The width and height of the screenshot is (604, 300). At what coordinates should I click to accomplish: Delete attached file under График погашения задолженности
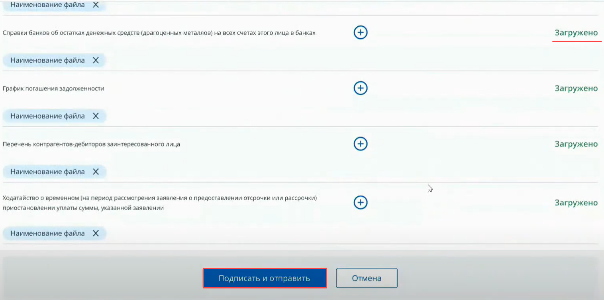[96, 116]
